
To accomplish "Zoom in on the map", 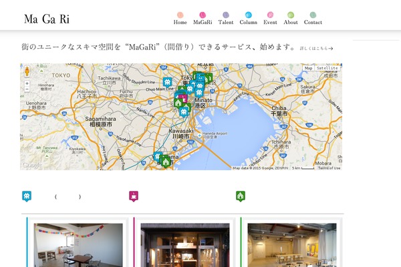I will [27, 83].
